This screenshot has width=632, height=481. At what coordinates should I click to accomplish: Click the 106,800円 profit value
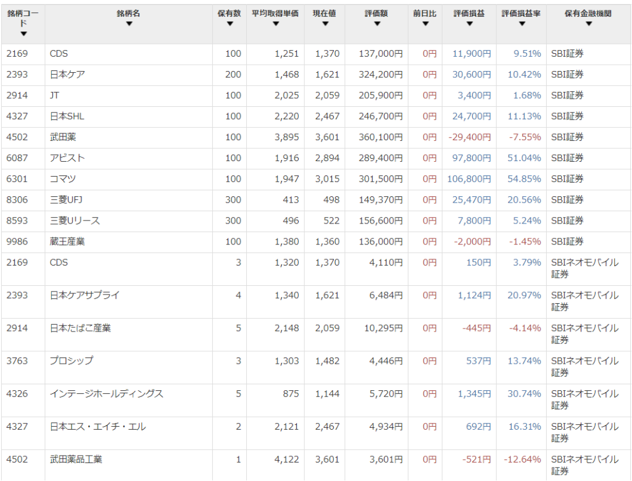(469, 179)
